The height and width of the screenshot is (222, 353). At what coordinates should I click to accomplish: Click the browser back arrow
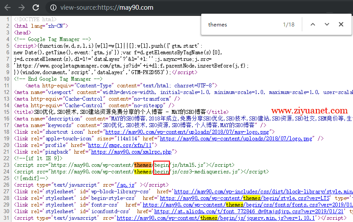click(8, 8)
